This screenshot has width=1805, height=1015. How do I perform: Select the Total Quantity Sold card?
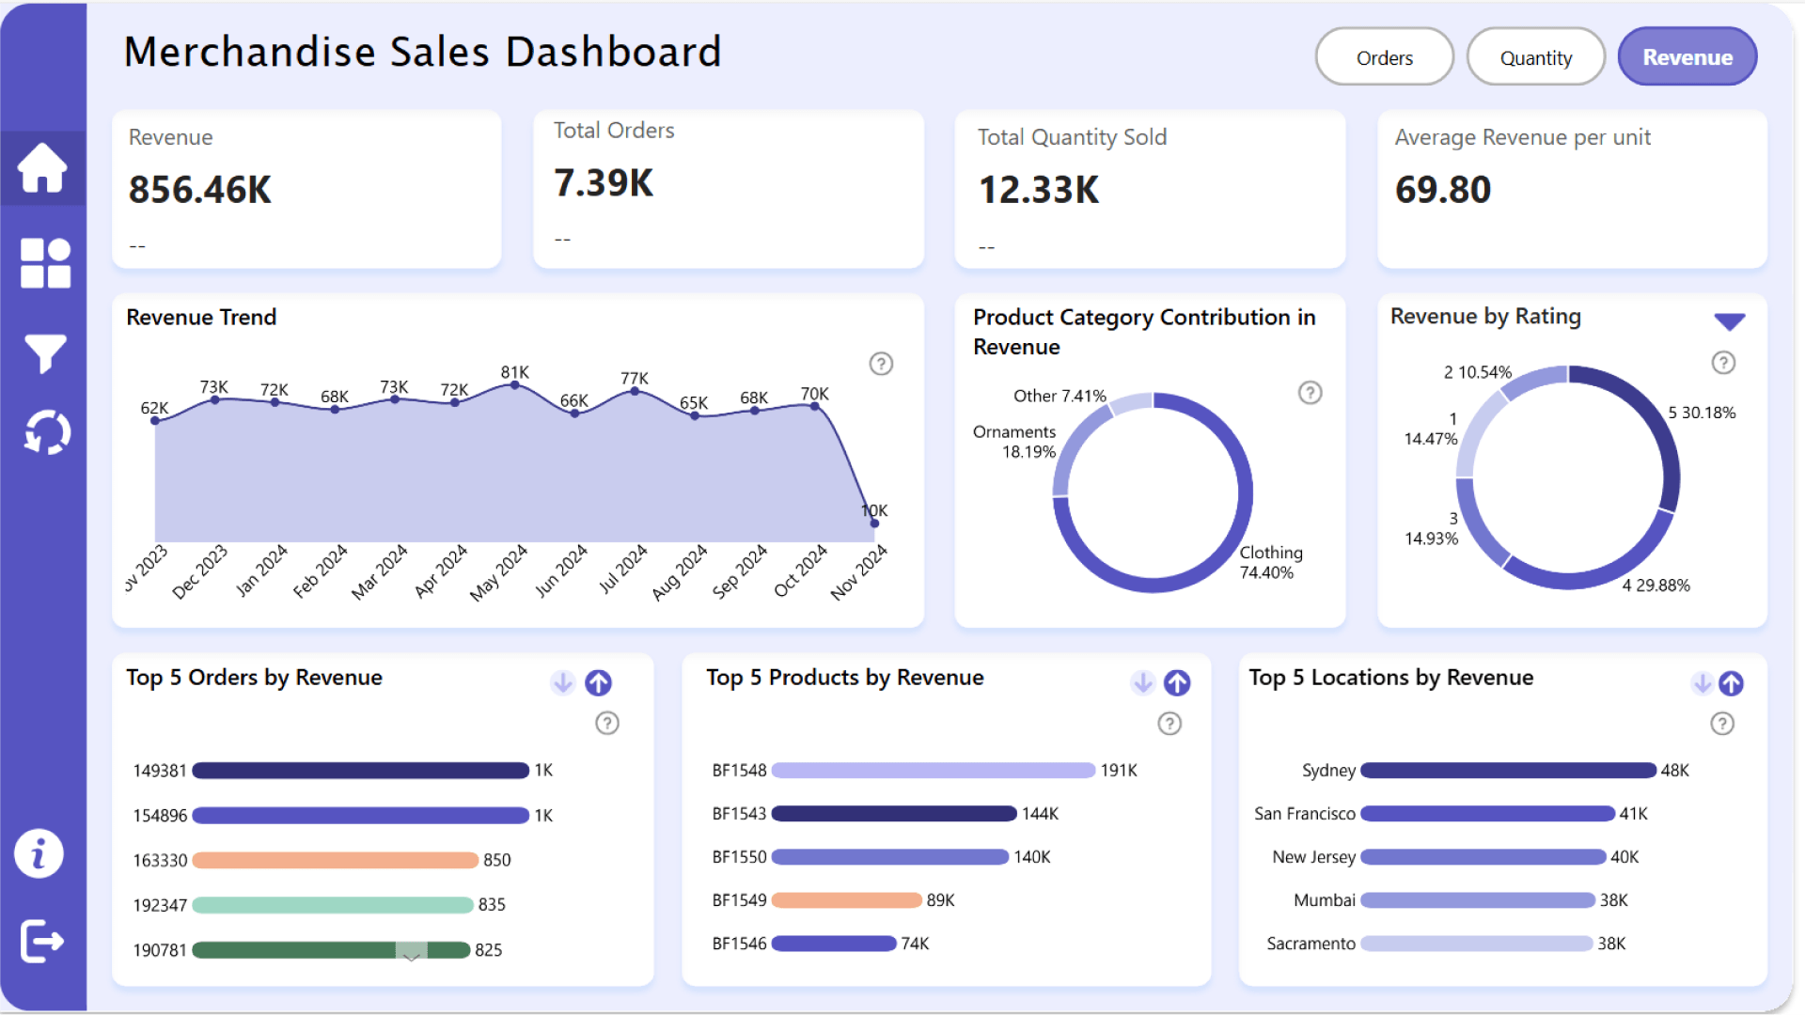1150,190
